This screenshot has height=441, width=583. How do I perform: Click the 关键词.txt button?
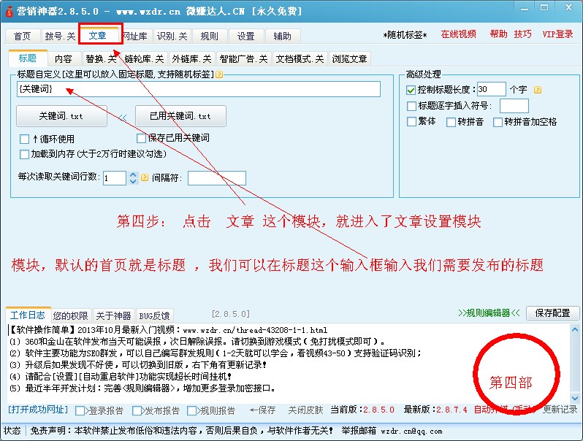pyautogui.click(x=61, y=116)
